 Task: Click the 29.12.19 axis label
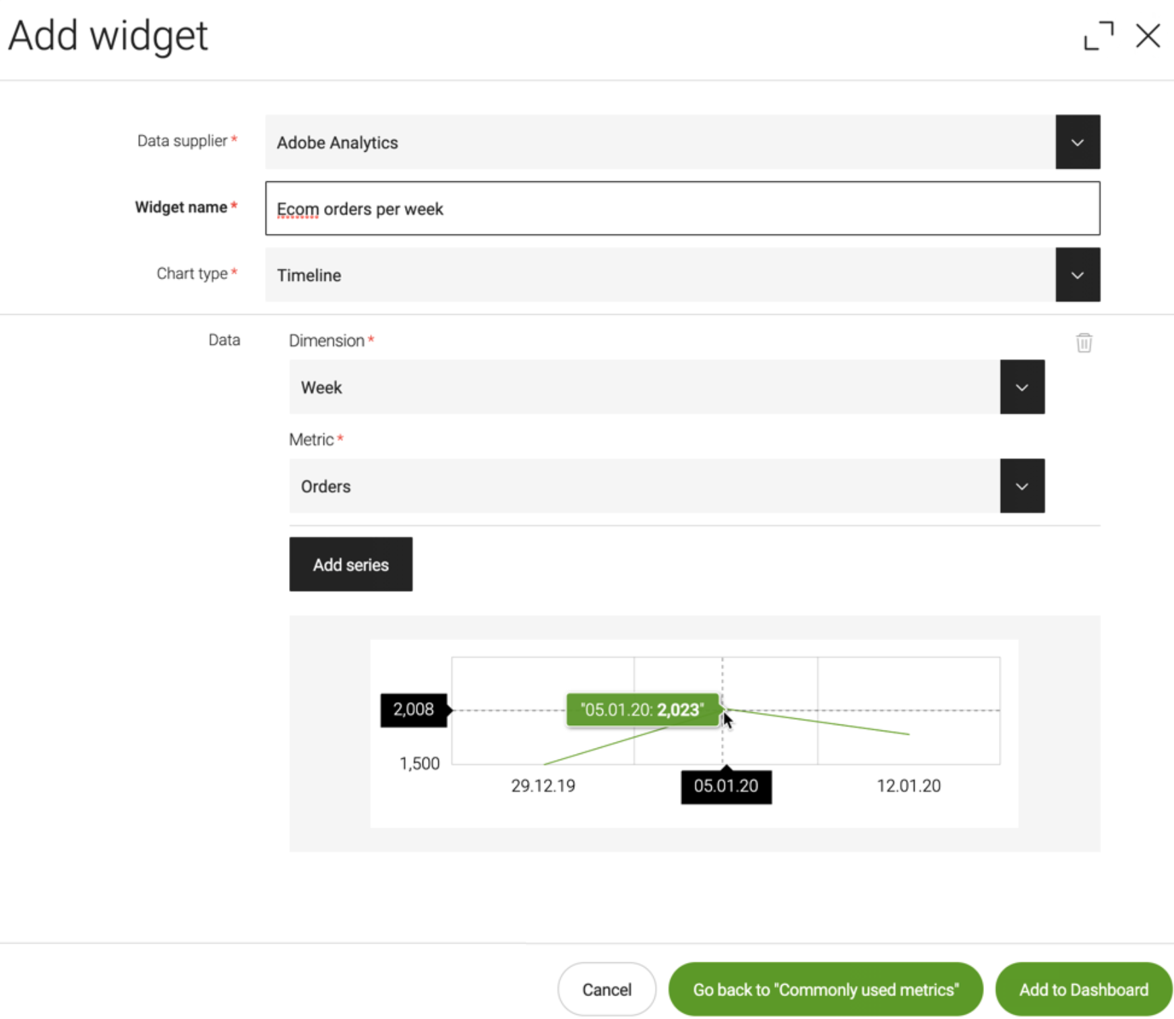543,786
